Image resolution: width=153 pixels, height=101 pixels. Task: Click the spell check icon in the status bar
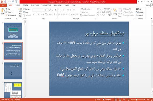12,100
